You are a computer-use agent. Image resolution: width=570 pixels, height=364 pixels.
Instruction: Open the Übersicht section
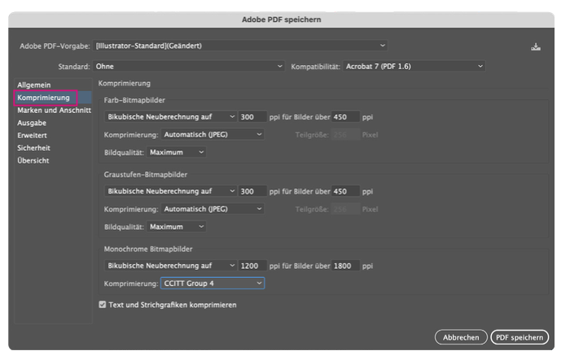click(34, 161)
